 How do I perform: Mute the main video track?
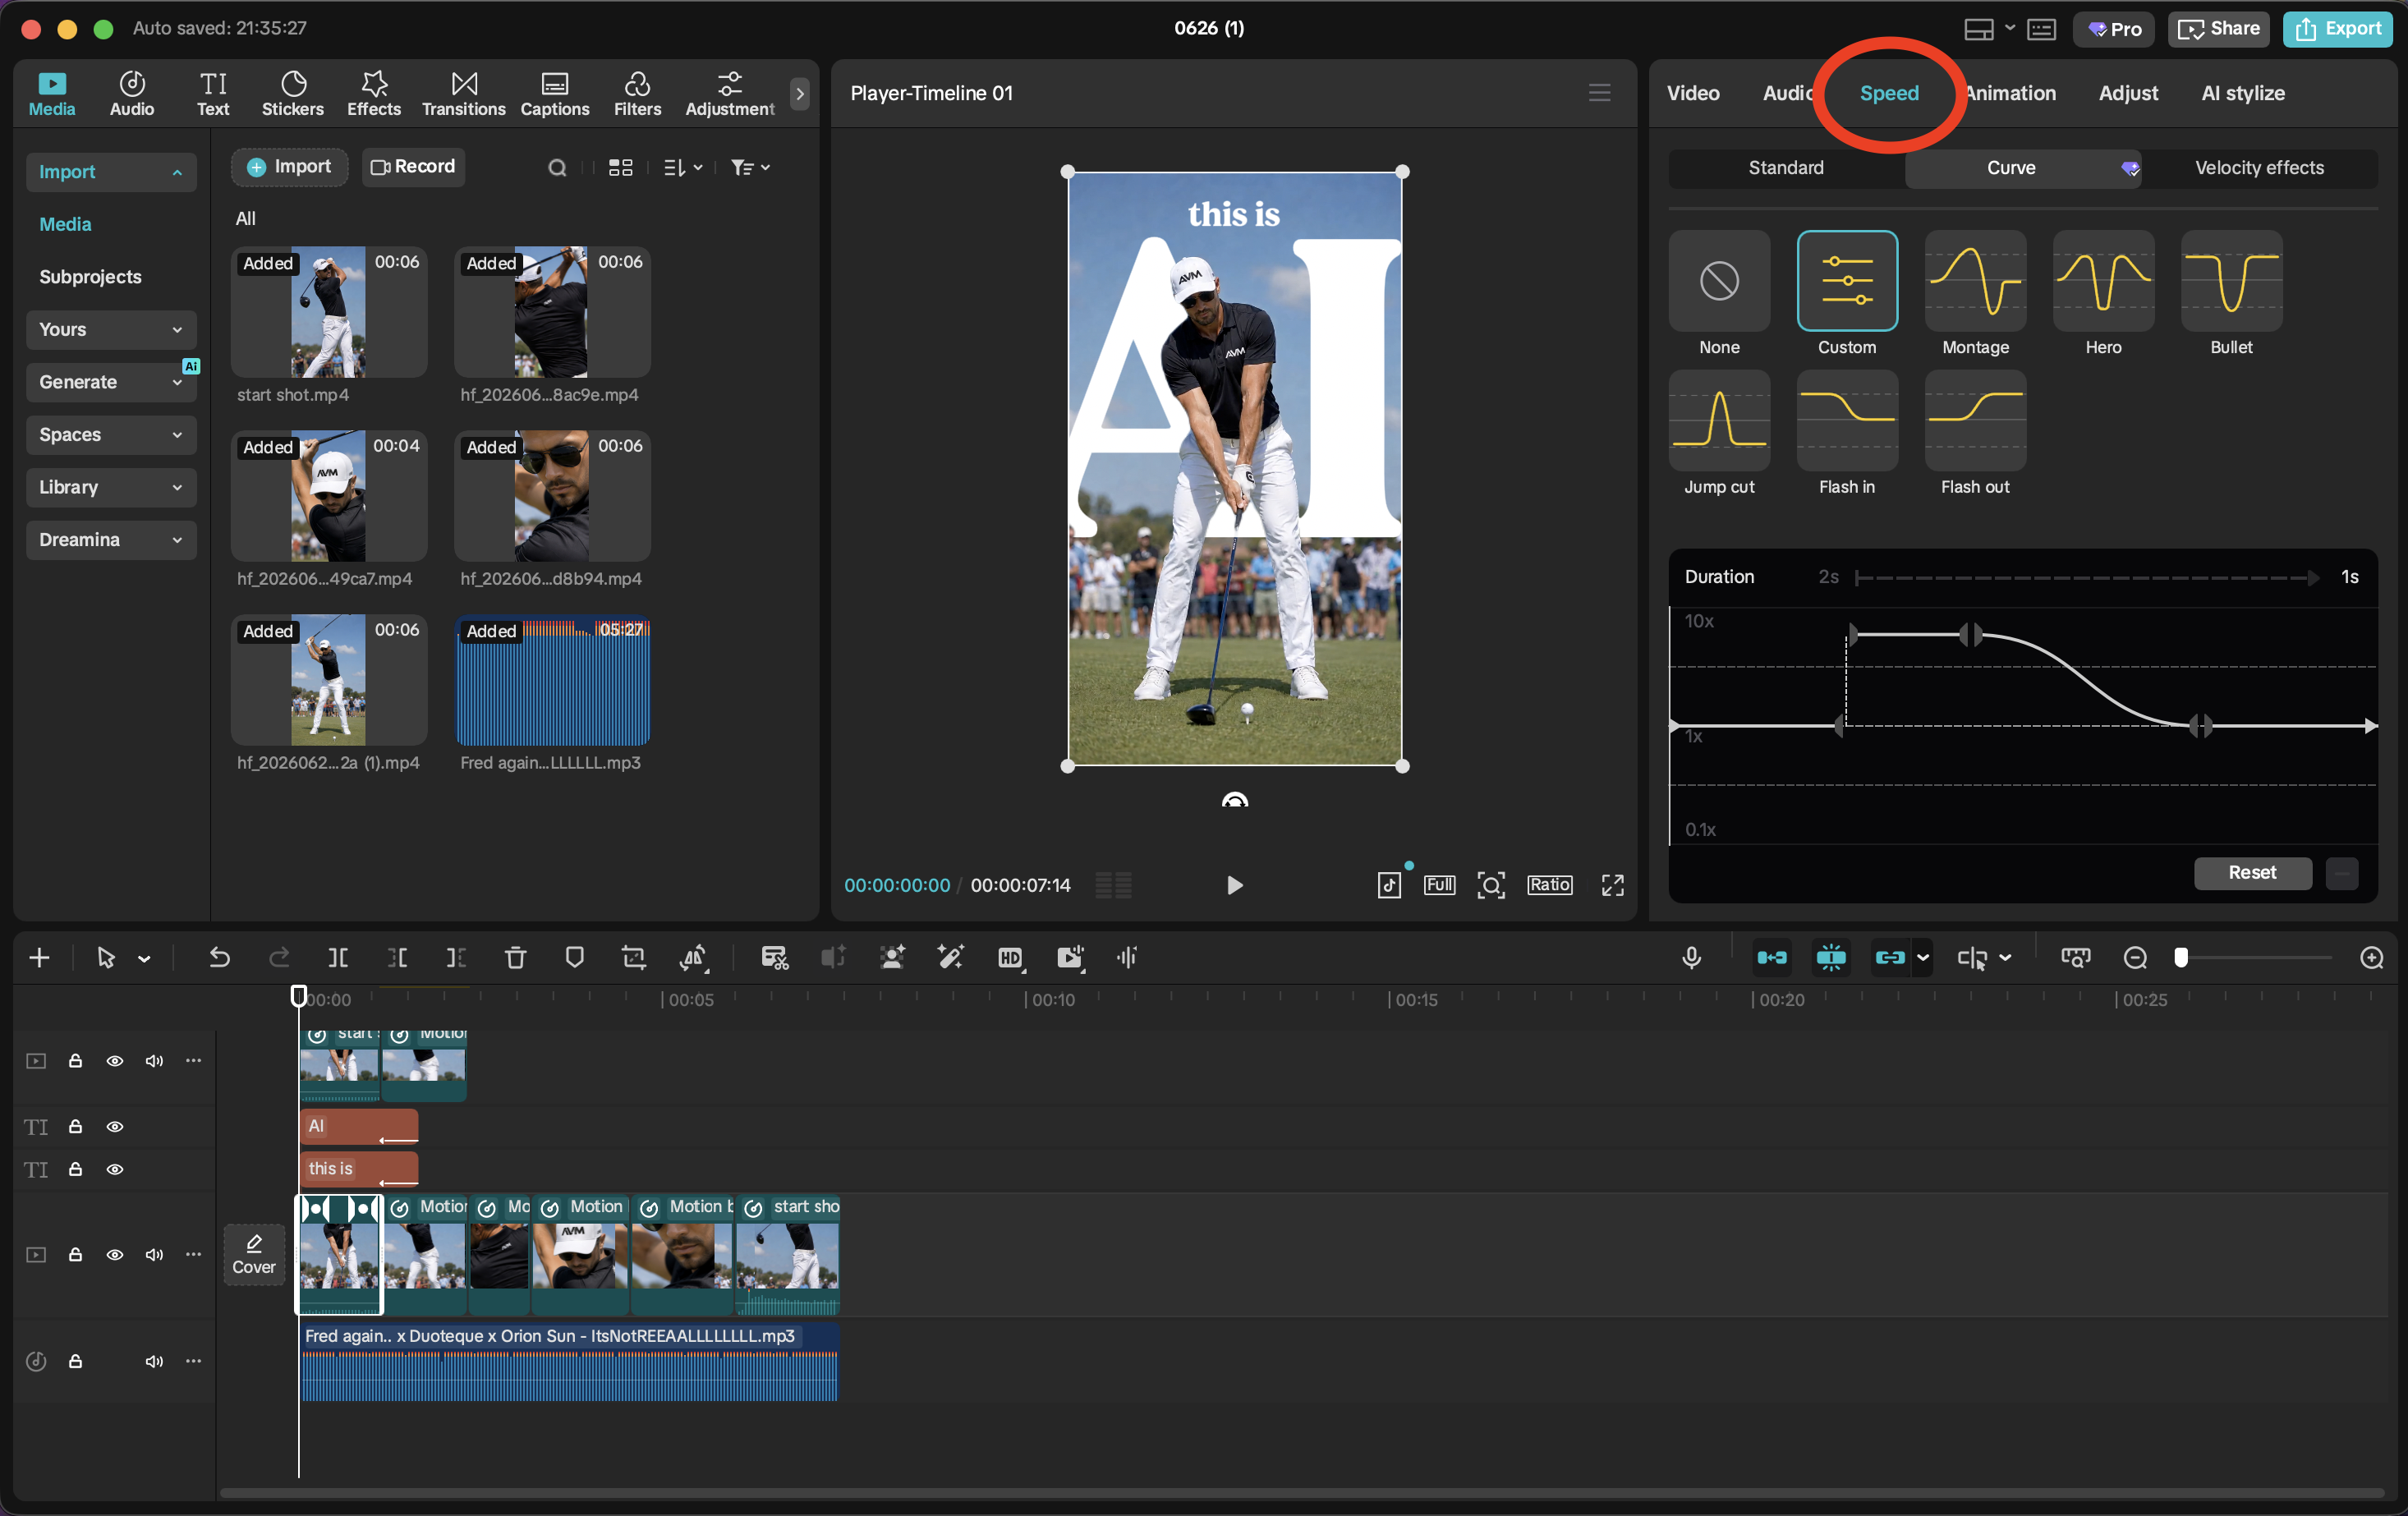(x=154, y=1255)
